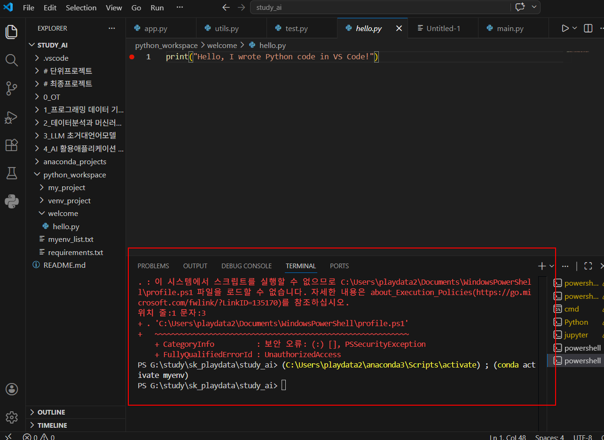Create a new terminal with plus icon

541,266
